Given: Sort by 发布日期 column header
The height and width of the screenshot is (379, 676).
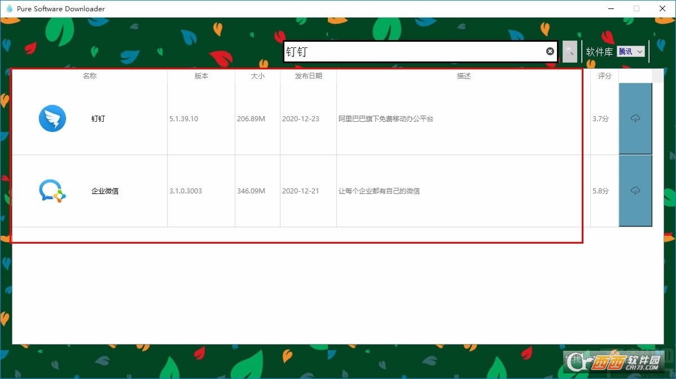Looking at the screenshot, I should 309,76.
